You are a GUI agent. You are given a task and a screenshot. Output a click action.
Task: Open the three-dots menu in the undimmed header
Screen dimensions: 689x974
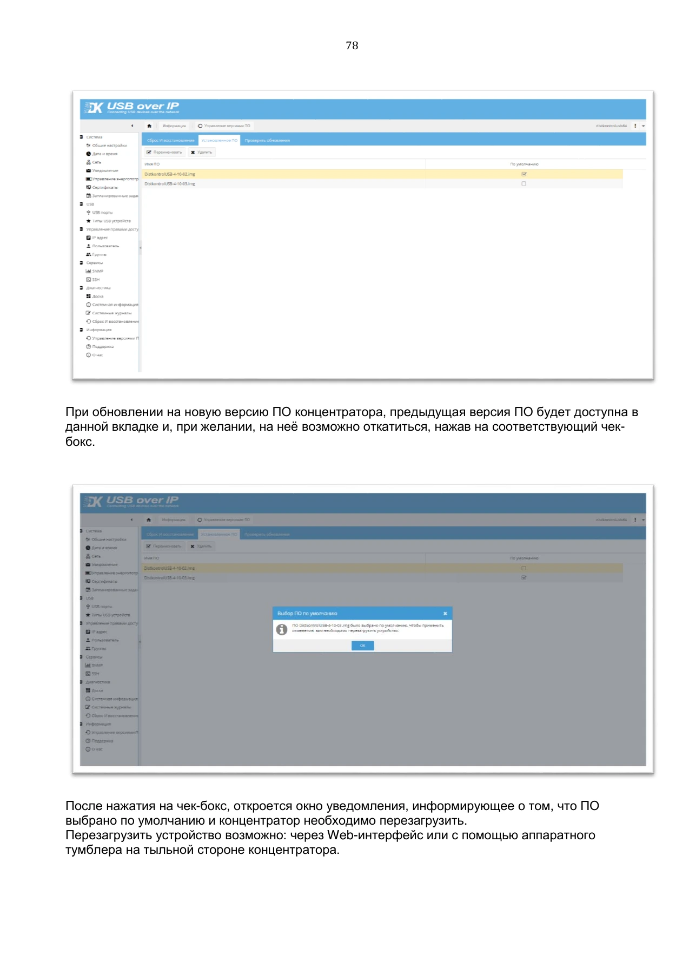click(635, 126)
